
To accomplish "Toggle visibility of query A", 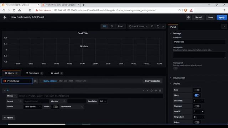I will [156, 91].
